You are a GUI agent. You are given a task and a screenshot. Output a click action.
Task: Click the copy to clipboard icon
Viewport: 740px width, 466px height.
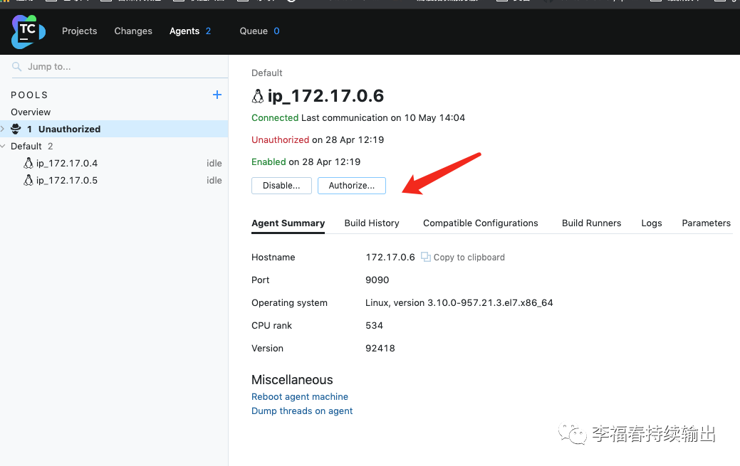pyautogui.click(x=426, y=257)
